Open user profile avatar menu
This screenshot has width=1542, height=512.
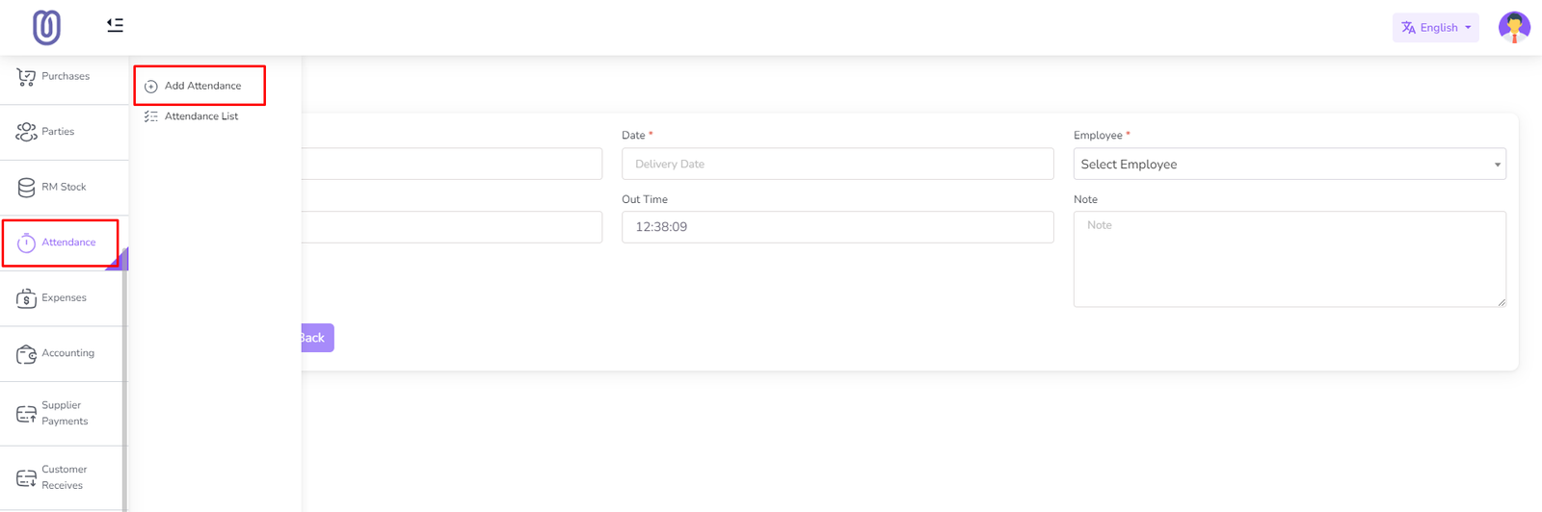[x=1513, y=27]
